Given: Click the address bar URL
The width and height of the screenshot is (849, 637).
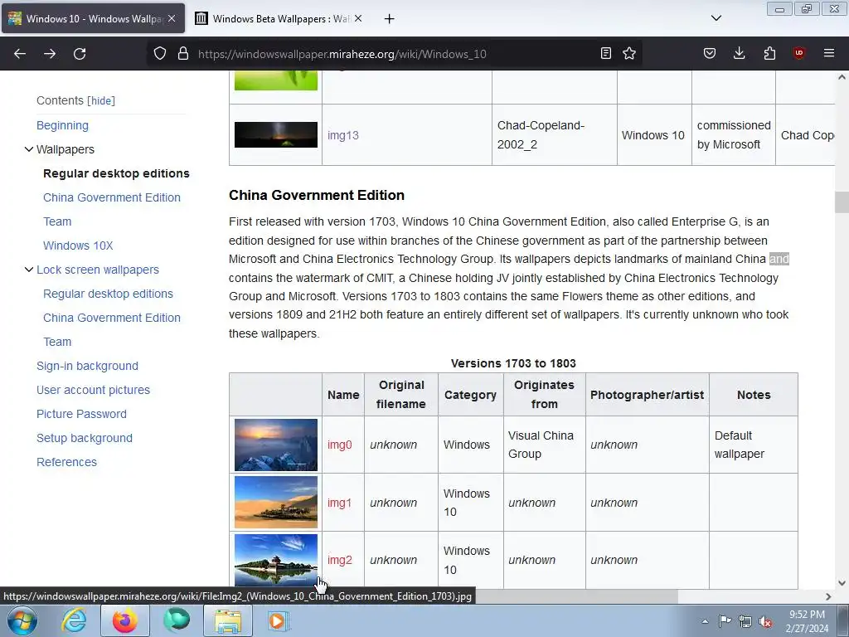Looking at the screenshot, I should [342, 54].
